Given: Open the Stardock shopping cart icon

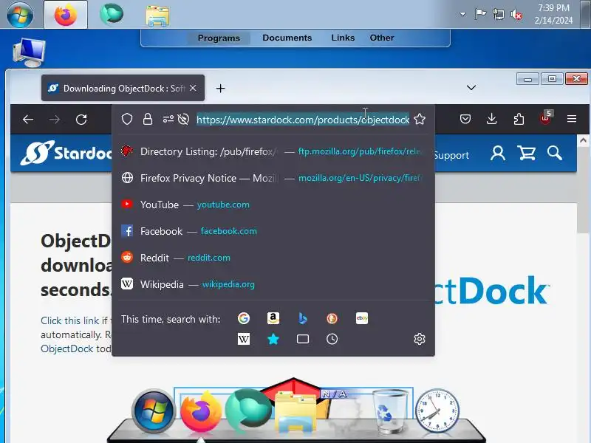Looking at the screenshot, I should [x=527, y=154].
